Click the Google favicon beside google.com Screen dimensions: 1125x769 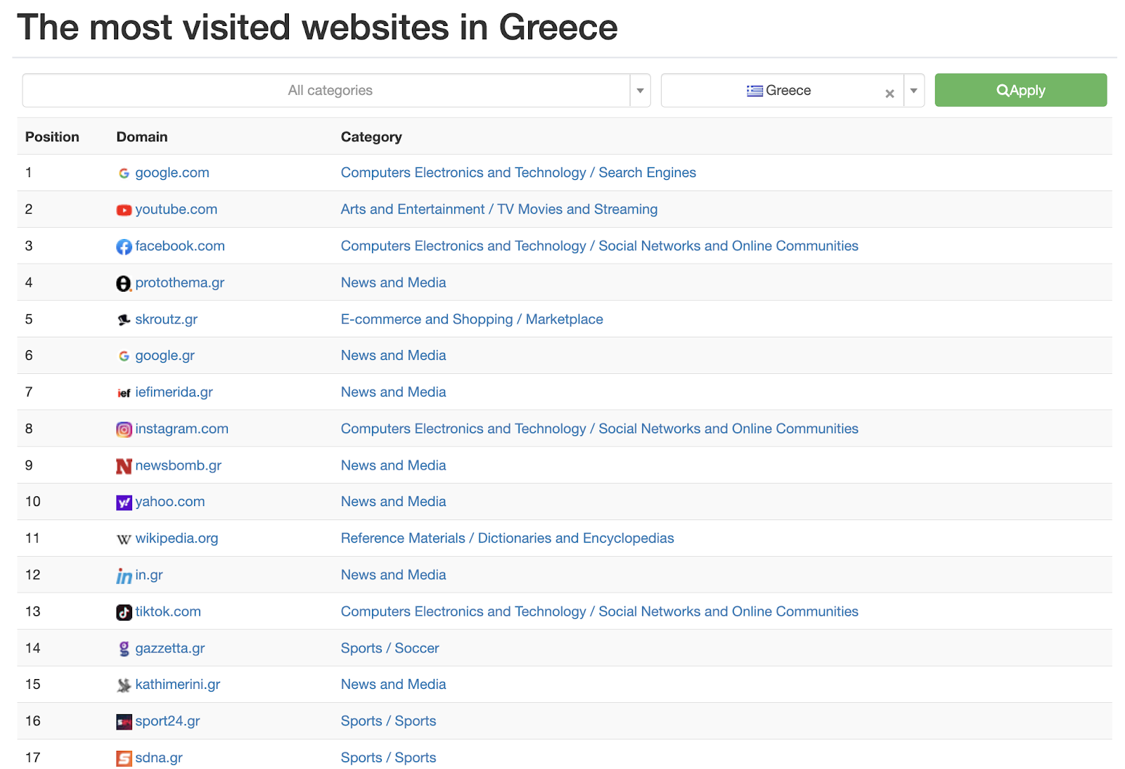click(124, 173)
